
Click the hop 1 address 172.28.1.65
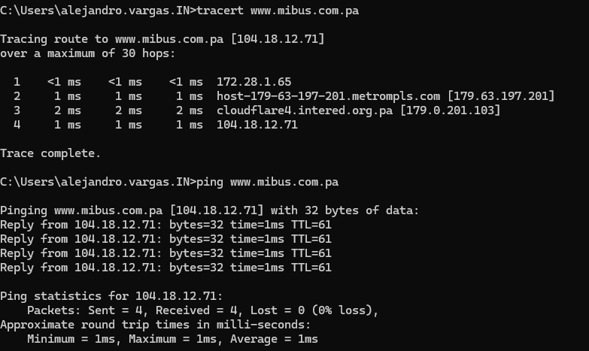[x=254, y=82]
